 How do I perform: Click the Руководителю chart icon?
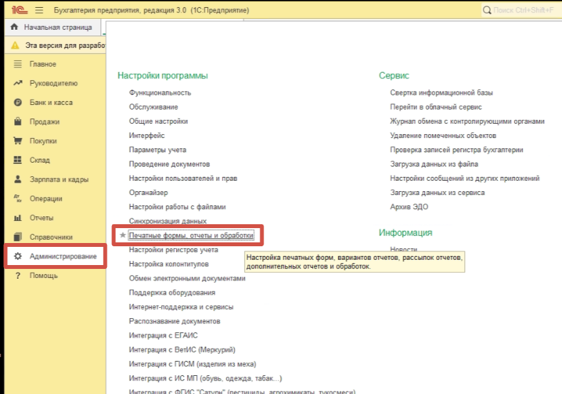pos(17,83)
